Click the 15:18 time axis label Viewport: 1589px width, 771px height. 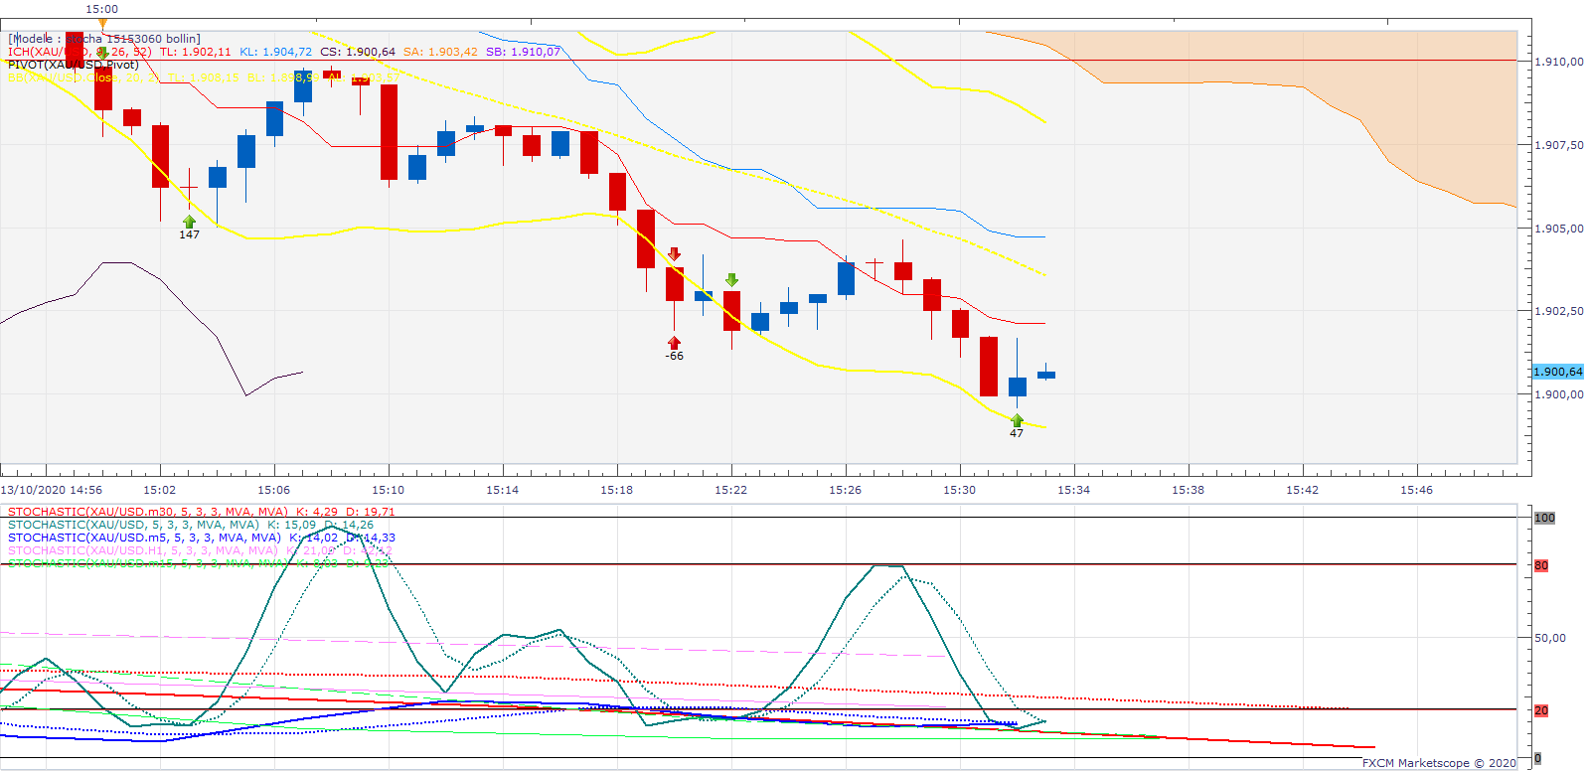point(617,490)
